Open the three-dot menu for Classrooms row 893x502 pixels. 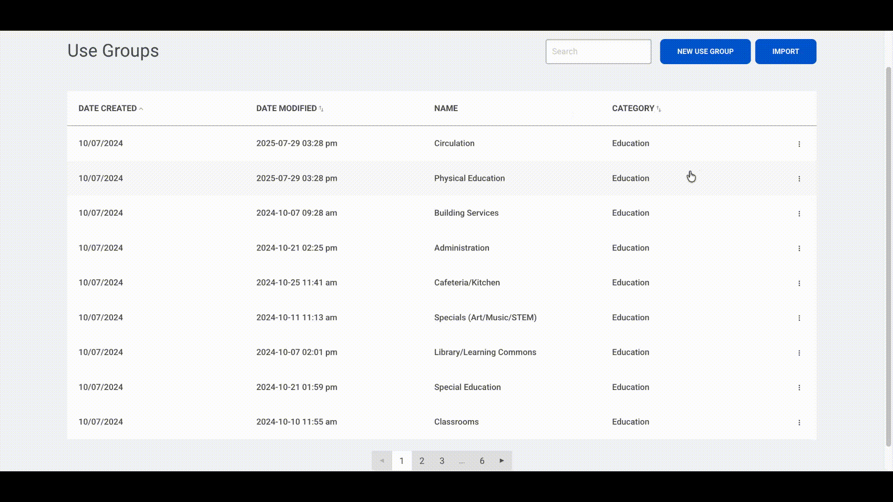pyautogui.click(x=799, y=423)
